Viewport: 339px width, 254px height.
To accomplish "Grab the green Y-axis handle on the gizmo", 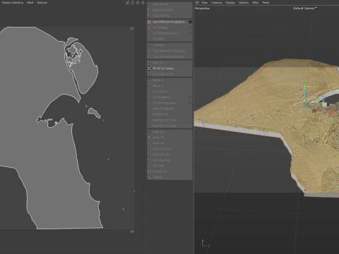I will pos(304,87).
